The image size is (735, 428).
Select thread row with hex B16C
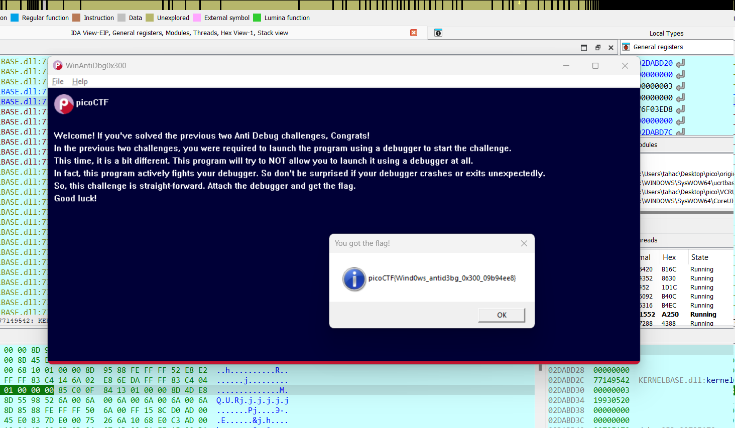point(687,269)
